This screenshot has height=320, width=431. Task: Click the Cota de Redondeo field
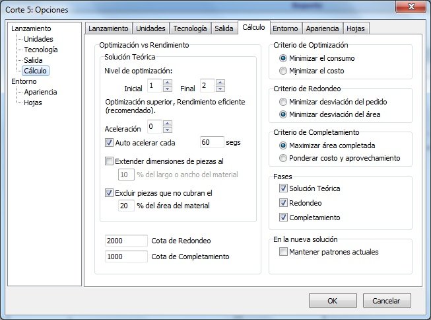point(125,239)
